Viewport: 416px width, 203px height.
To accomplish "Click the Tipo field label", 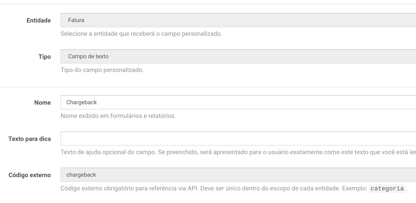I will [x=44, y=57].
